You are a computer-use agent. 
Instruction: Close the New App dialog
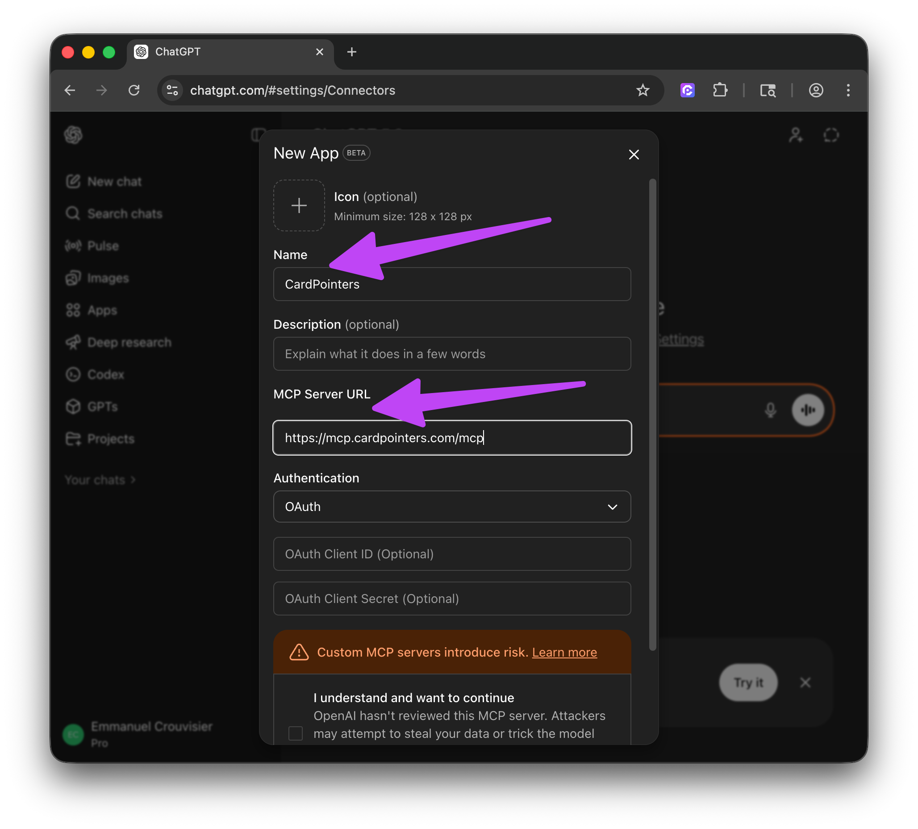(x=634, y=155)
